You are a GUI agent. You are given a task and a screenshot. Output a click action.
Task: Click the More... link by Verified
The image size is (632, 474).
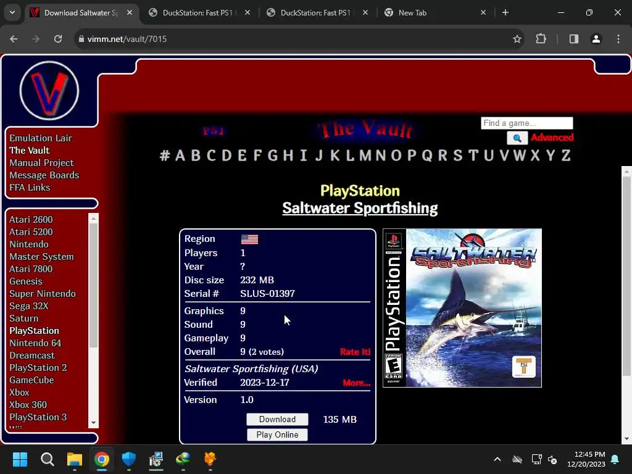point(356,383)
